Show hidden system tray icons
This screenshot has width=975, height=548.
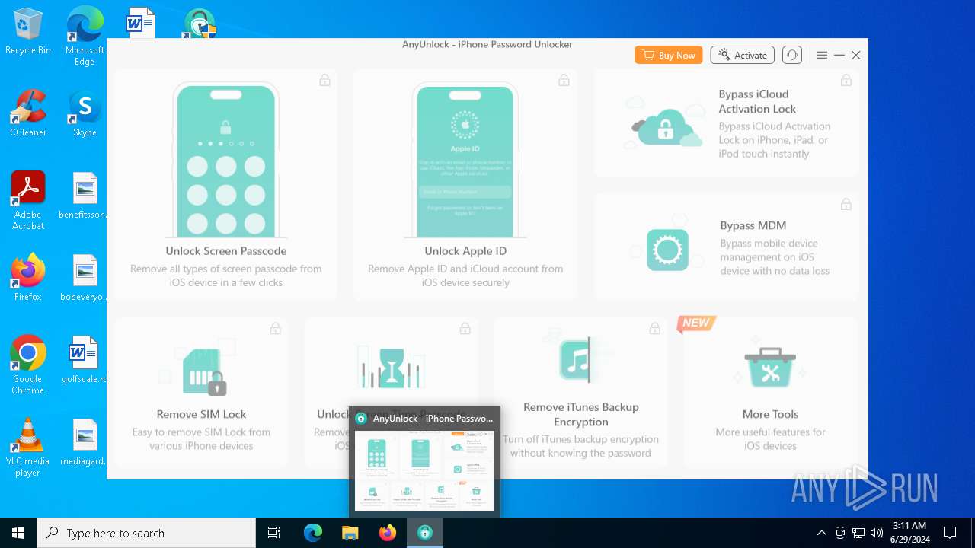pos(821,533)
